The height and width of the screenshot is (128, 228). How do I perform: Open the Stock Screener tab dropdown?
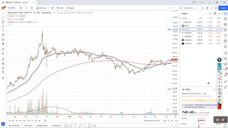[x=15, y=126]
